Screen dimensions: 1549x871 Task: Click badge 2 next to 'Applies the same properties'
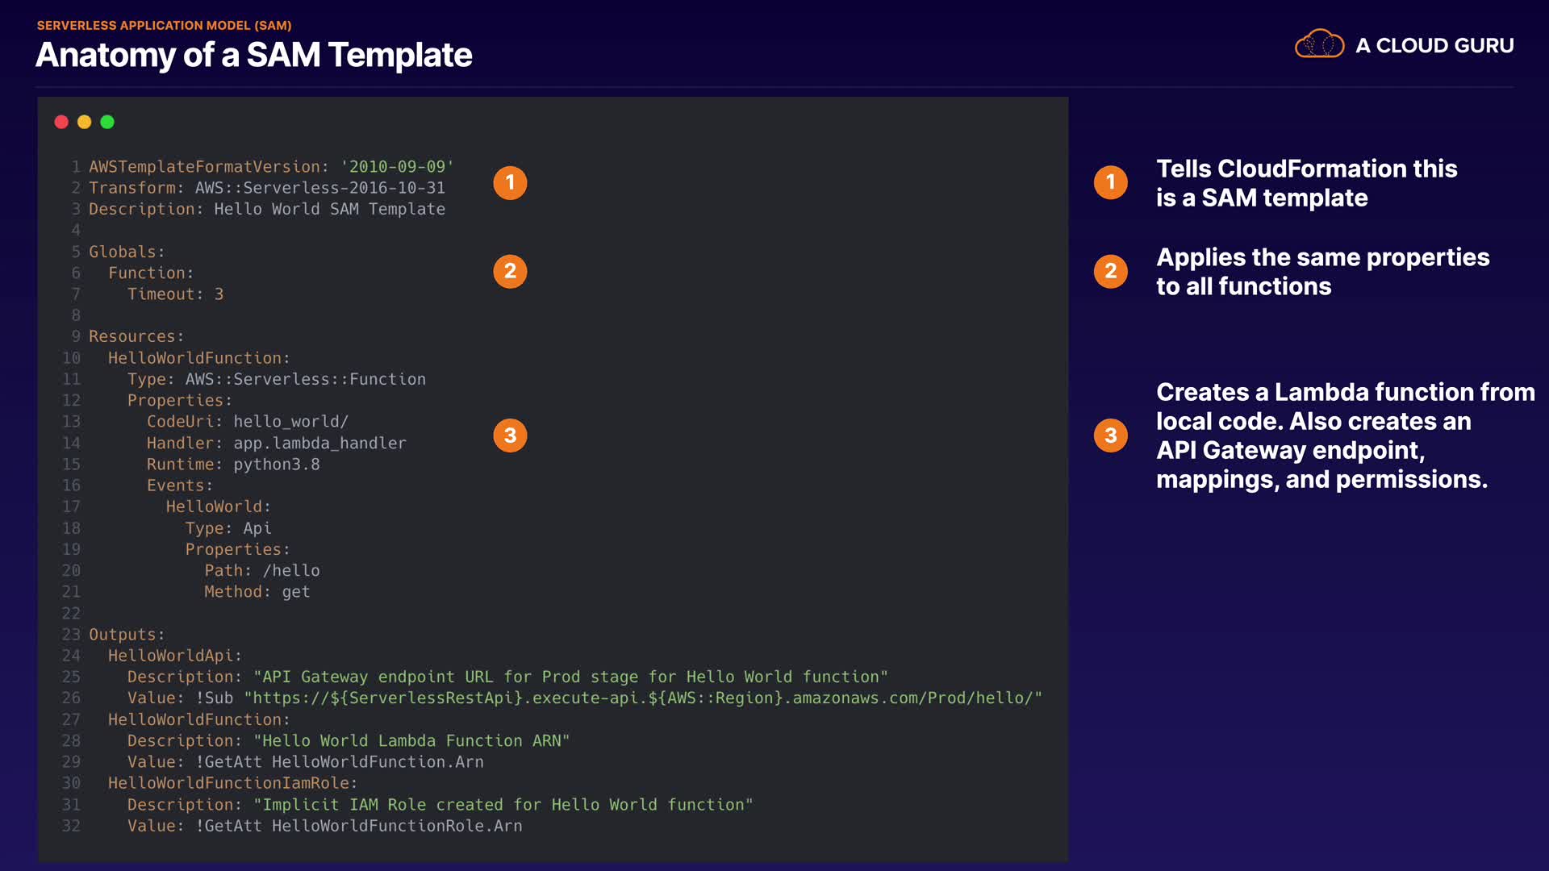1111,271
